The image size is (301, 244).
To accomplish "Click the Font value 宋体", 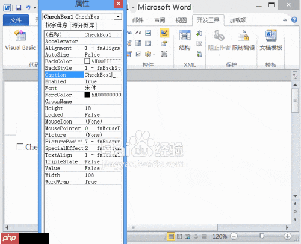I will (103, 88).
